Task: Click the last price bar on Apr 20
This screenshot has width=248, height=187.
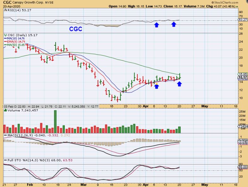Action: point(180,76)
